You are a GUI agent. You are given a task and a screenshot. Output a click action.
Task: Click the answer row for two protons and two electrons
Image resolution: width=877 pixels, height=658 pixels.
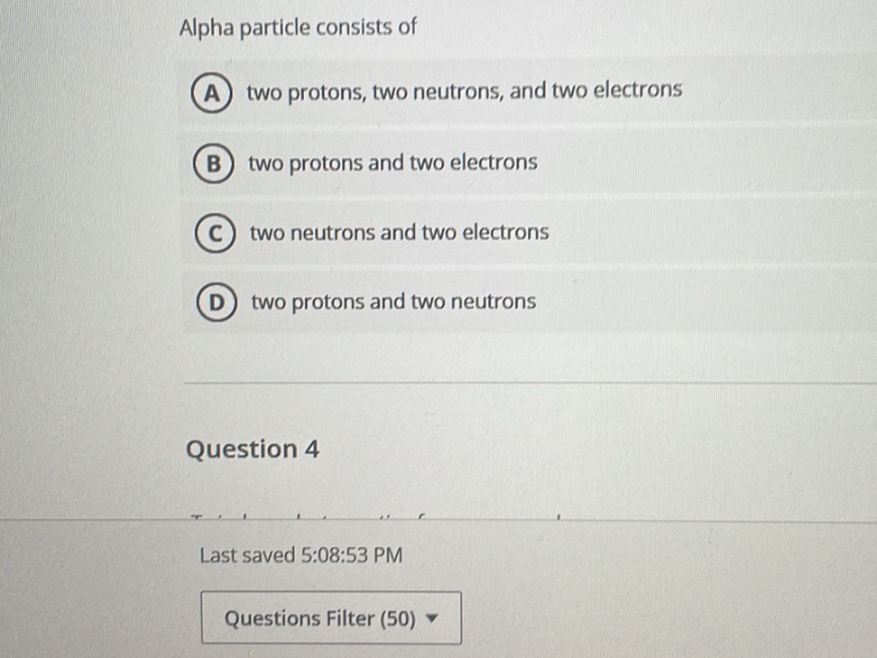point(392,162)
